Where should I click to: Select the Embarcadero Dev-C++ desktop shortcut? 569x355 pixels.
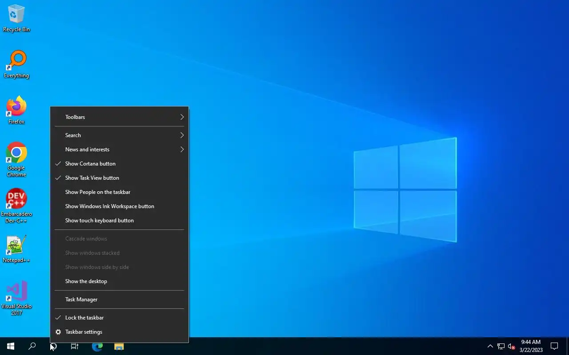click(x=16, y=206)
